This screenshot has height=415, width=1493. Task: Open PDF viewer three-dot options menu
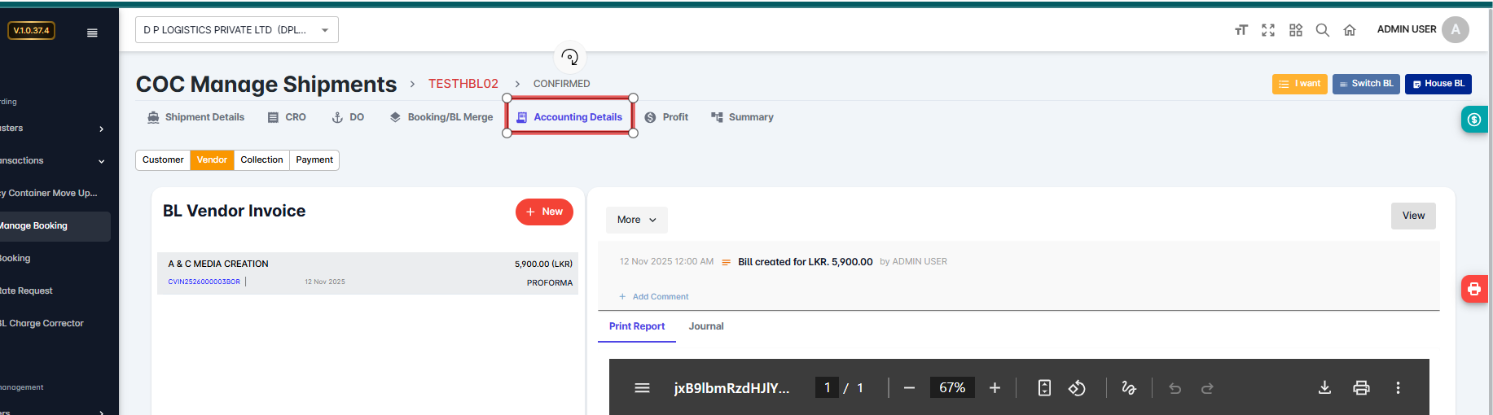point(1398,388)
